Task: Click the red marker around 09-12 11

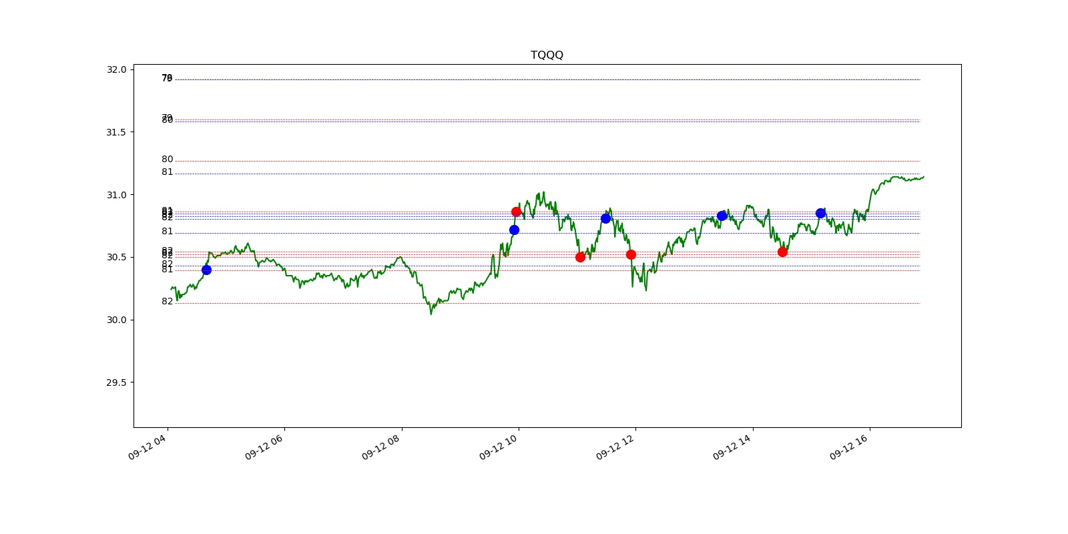Action: (x=580, y=257)
